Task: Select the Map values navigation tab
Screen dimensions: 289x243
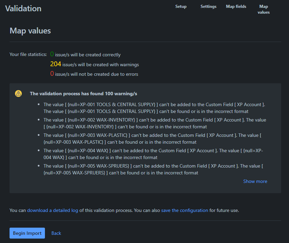Action: (263, 9)
